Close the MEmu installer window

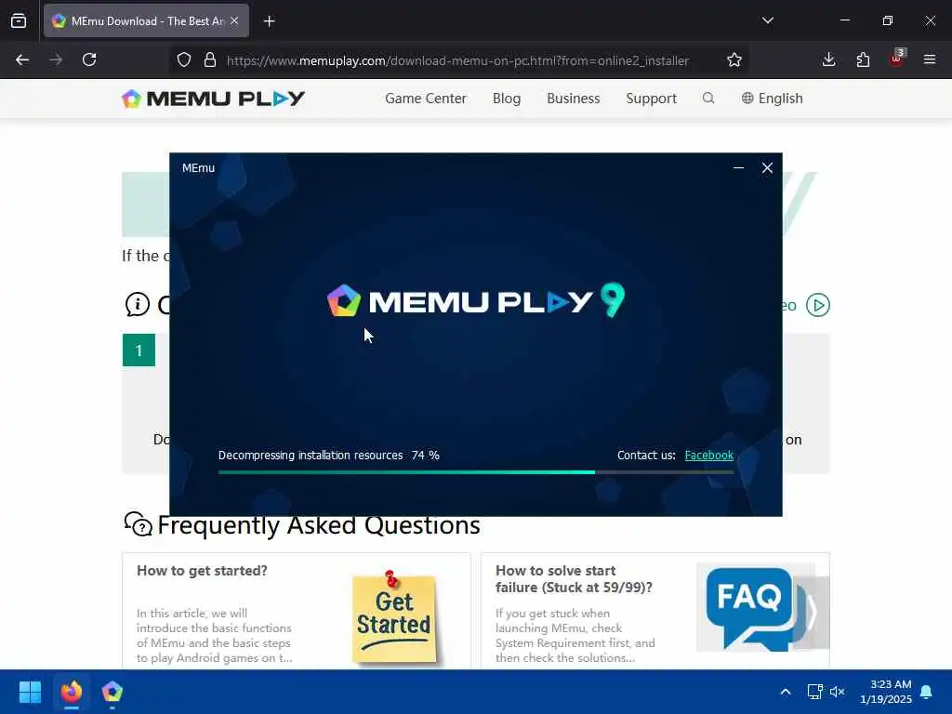[x=767, y=167]
